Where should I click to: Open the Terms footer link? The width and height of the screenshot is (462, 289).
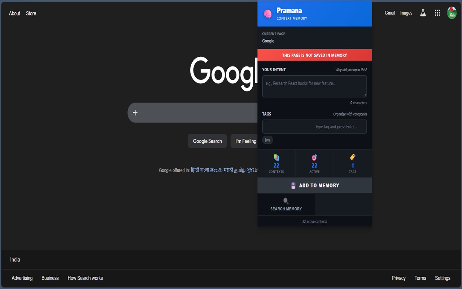420,278
